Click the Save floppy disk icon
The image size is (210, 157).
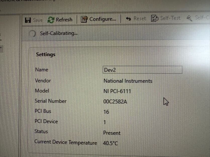click(x=28, y=20)
